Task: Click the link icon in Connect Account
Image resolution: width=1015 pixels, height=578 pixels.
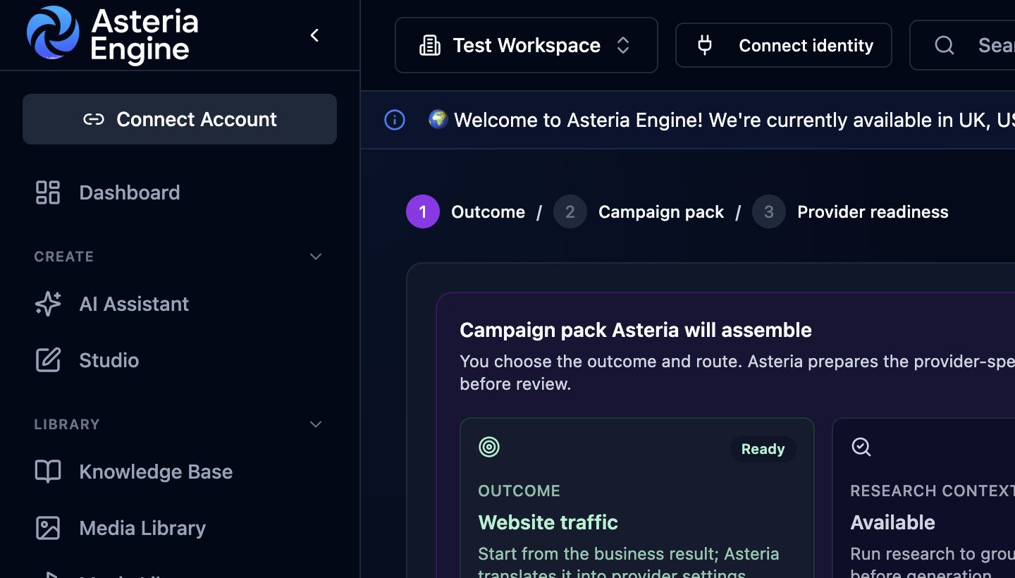Action: click(94, 119)
